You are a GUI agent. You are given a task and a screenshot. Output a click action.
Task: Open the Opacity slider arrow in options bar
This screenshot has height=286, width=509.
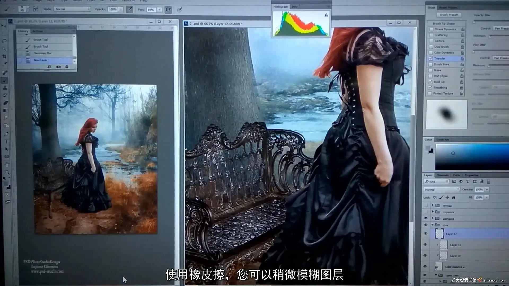121,9
